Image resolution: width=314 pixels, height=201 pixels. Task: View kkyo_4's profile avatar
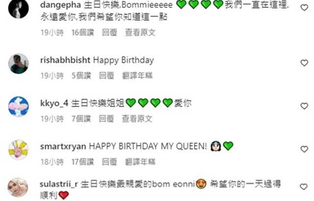[x=19, y=106]
